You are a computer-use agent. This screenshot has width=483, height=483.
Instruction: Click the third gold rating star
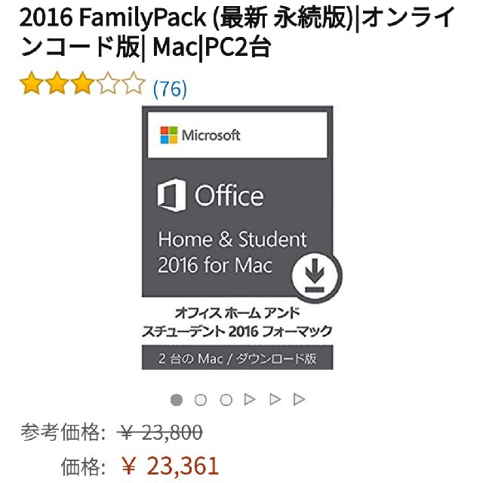coord(82,83)
